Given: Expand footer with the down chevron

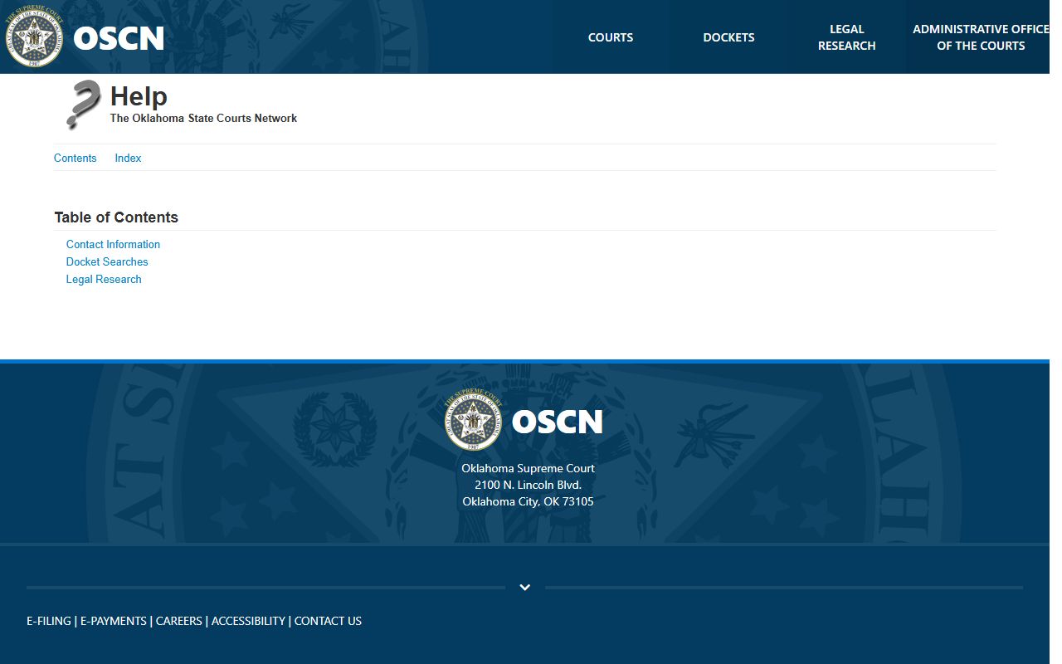Looking at the screenshot, I should (524, 587).
